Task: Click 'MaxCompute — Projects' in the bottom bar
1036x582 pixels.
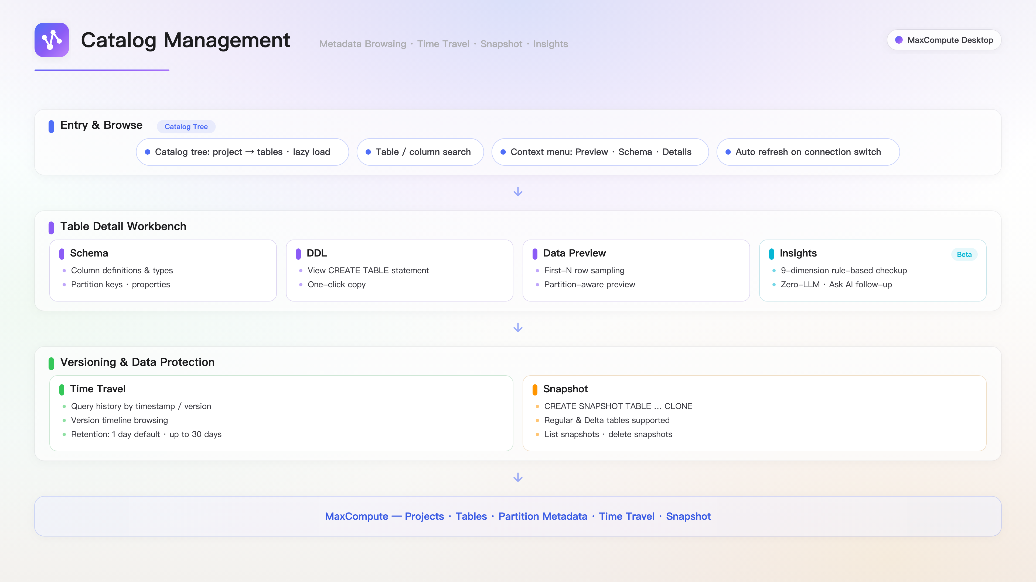Action: (384, 516)
